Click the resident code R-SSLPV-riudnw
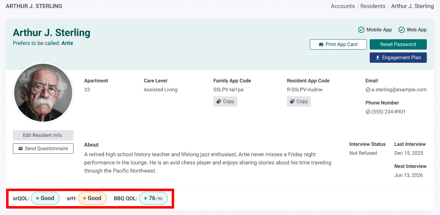Screen dimensions: 440x215 [x=305, y=90]
